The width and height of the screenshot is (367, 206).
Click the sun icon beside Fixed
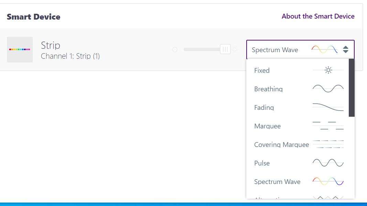[328, 70]
